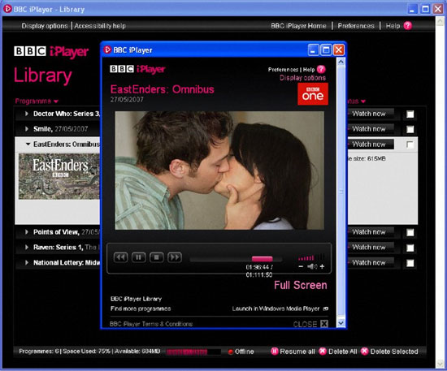The width and height of the screenshot is (447, 371).
Task: Rewind playback in the iPlayer window
Action: pos(120,257)
